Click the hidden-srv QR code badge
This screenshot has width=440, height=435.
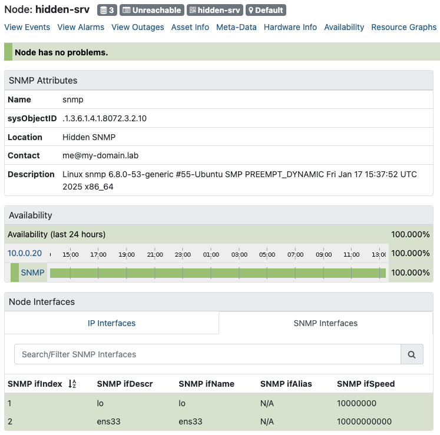tap(214, 10)
